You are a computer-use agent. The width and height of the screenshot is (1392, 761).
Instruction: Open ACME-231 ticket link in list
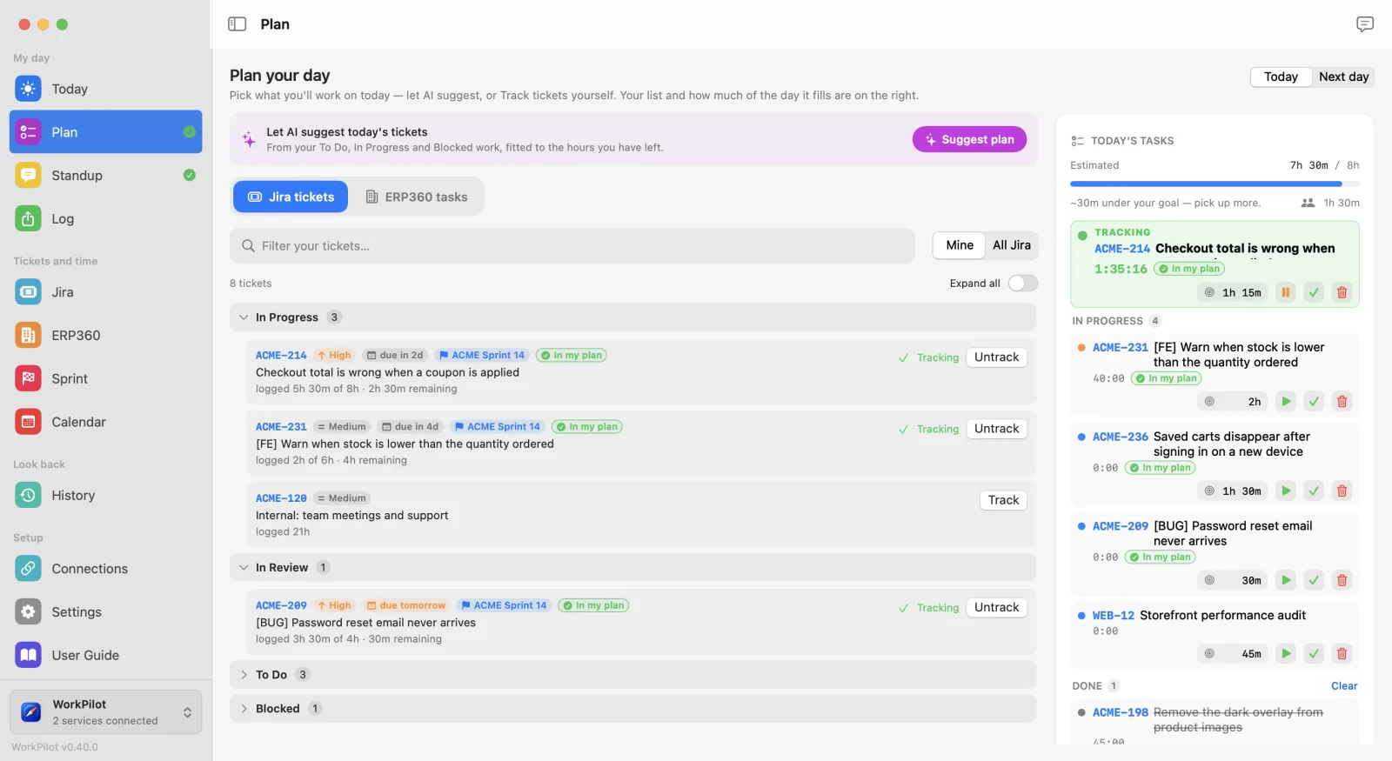tap(281, 427)
